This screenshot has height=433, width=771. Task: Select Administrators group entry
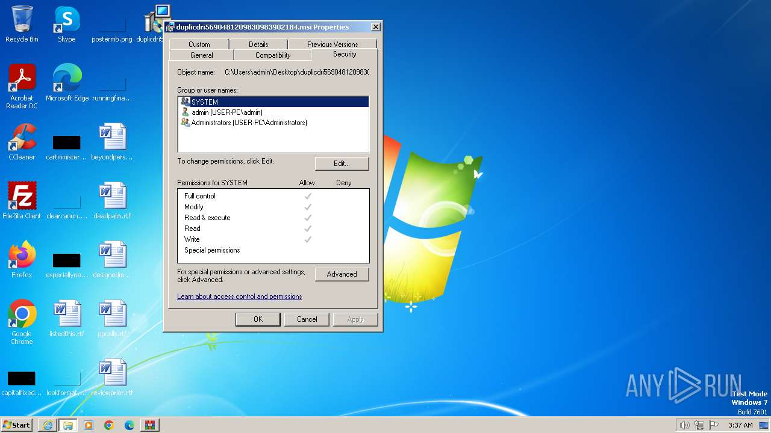tap(273, 123)
